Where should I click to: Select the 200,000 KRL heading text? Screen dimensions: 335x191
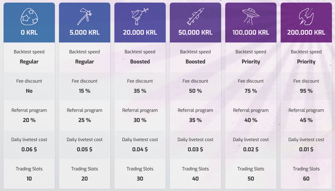306,32
